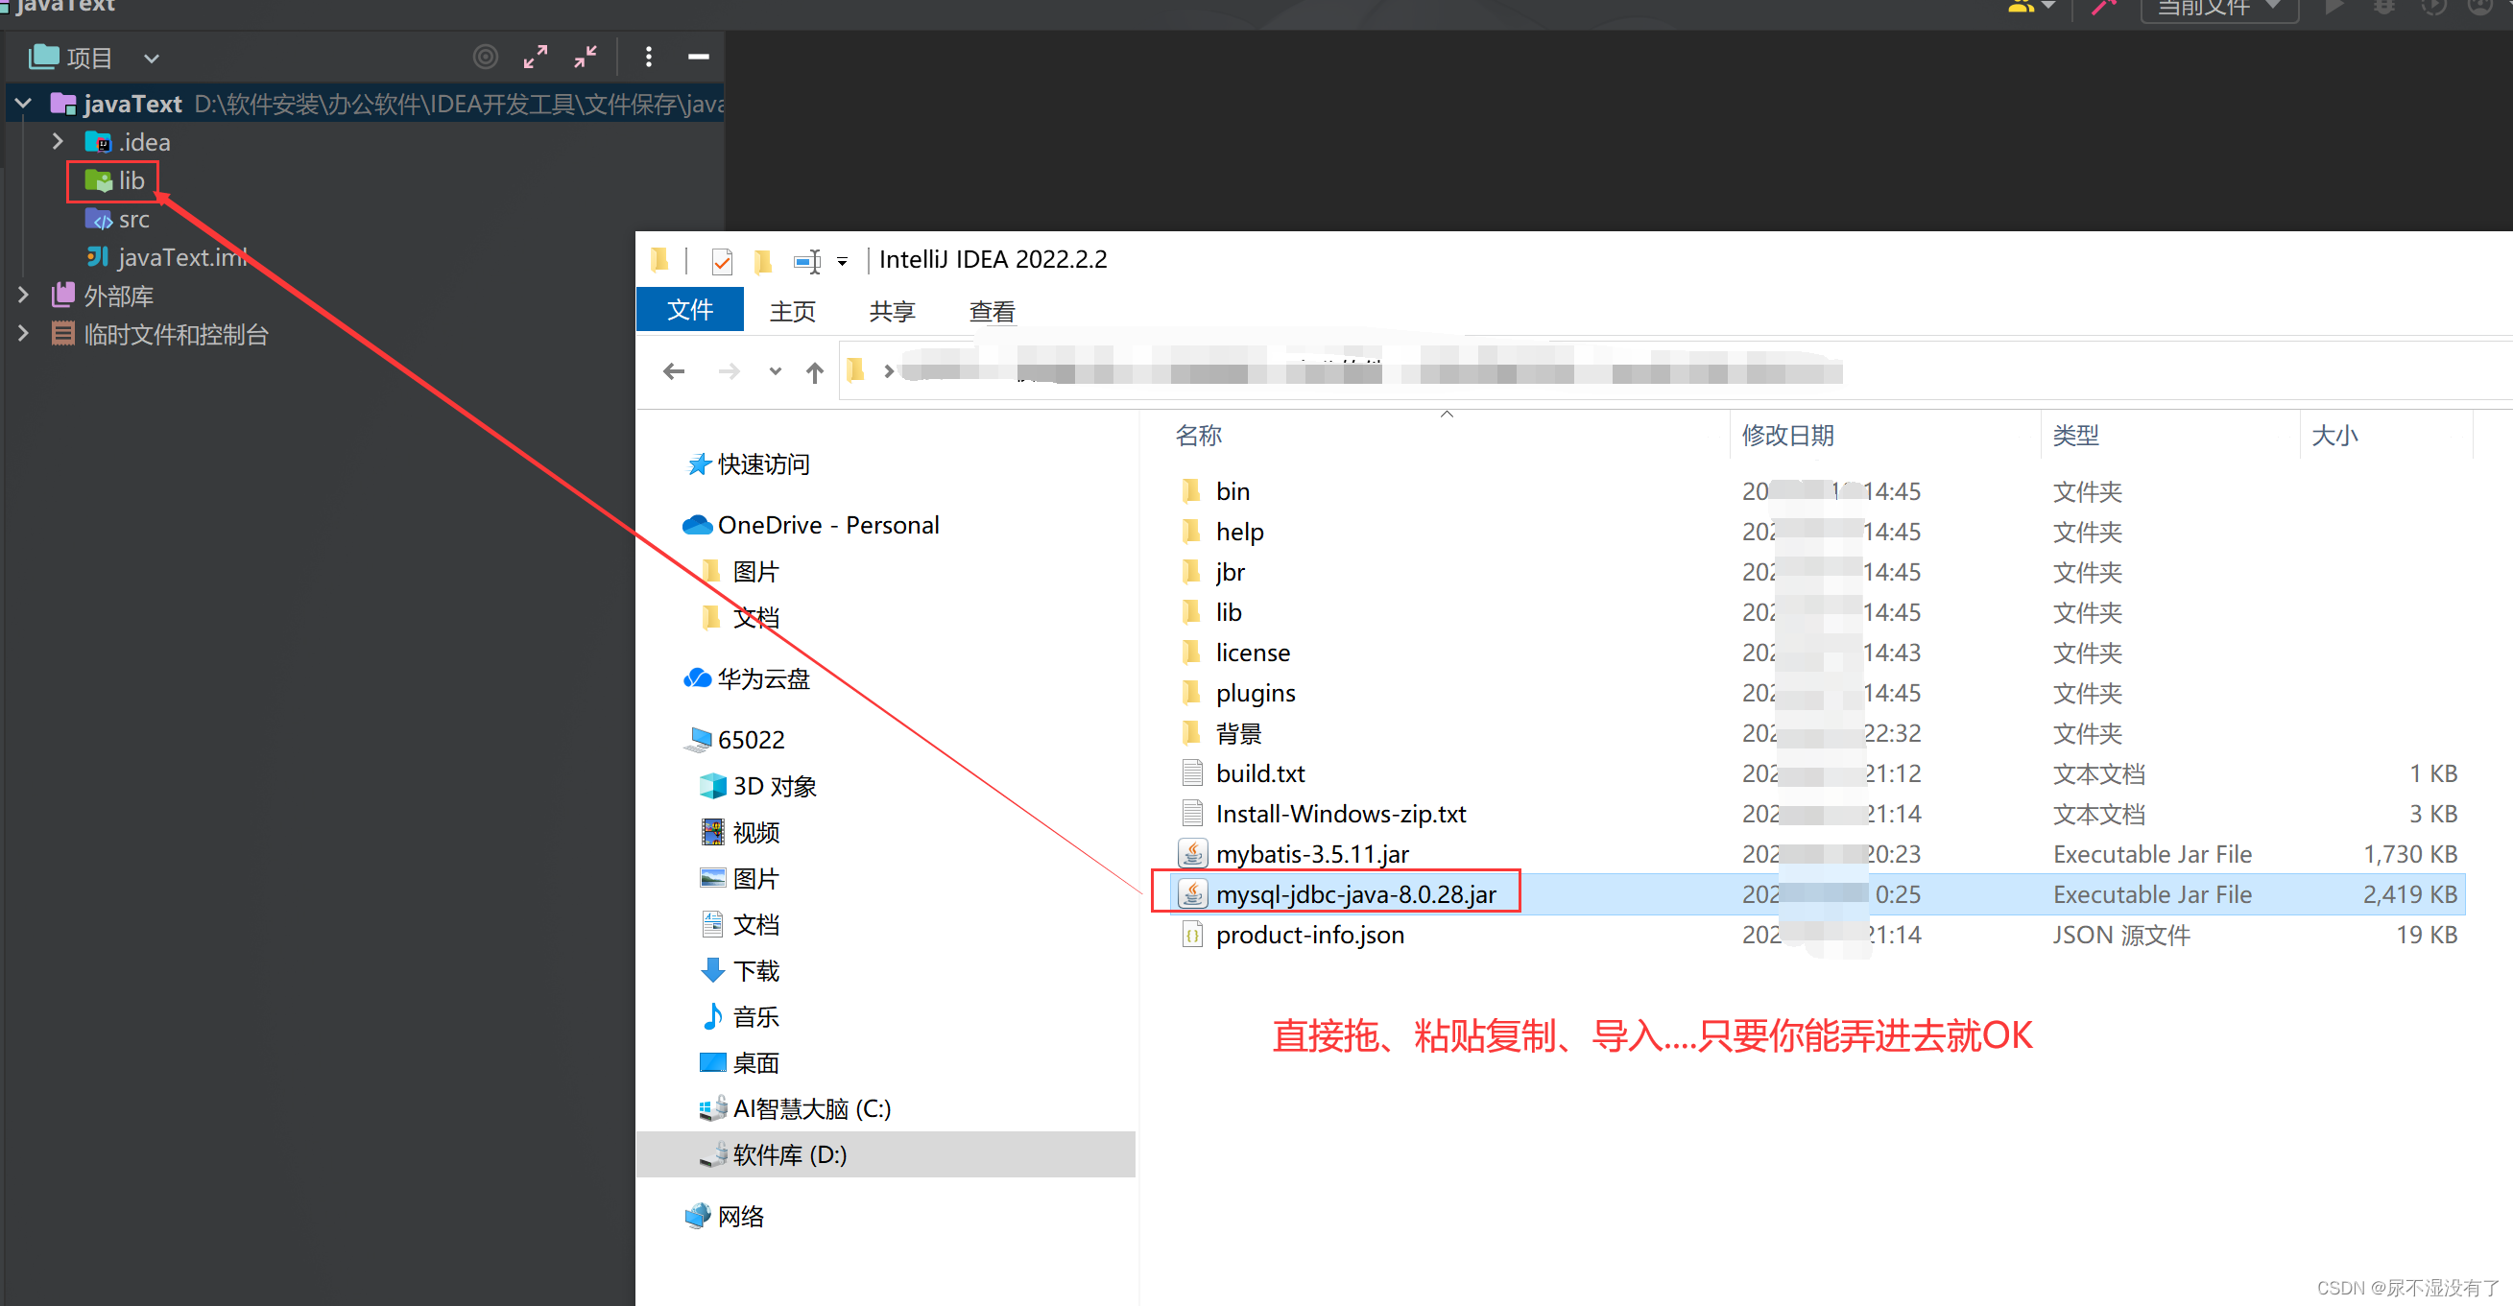Open the project panel three-dot options menu
The width and height of the screenshot is (2513, 1306).
click(649, 58)
